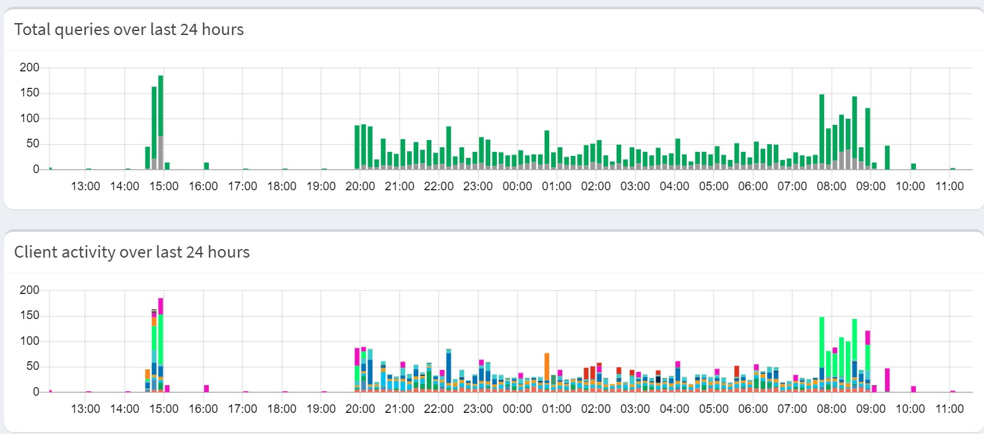This screenshot has width=984, height=434.
Task: Click the 'Total queries over last 24 hours' title
Action: (129, 30)
